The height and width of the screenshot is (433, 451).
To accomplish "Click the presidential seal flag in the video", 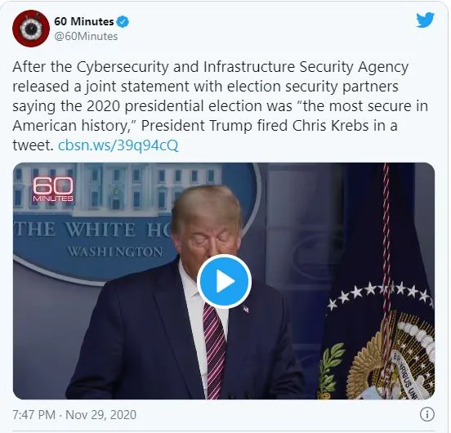I will point(380,288).
